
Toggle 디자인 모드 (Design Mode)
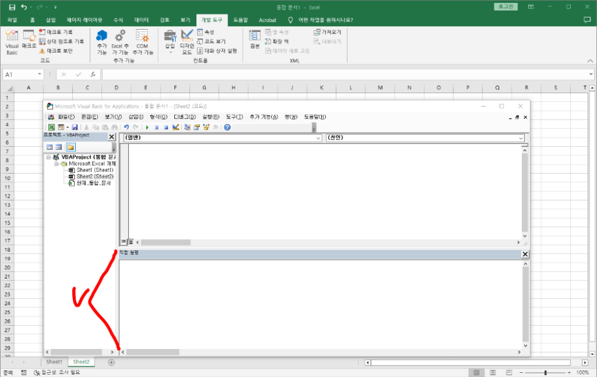coord(187,42)
